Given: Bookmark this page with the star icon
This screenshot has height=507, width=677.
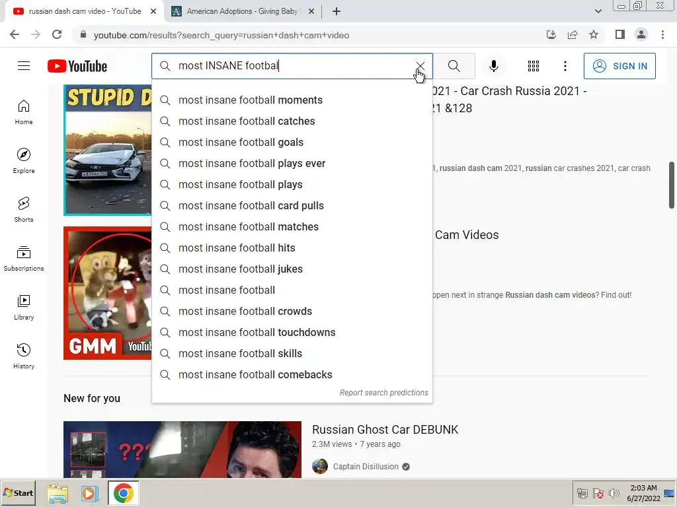Looking at the screenshot, I should click(x=594, y=35).
